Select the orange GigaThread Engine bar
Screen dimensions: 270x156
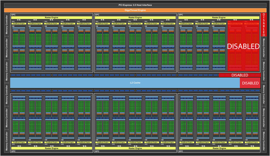point(135,10)
